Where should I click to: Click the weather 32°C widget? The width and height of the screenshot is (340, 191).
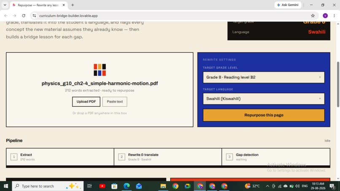pos(252,186)
